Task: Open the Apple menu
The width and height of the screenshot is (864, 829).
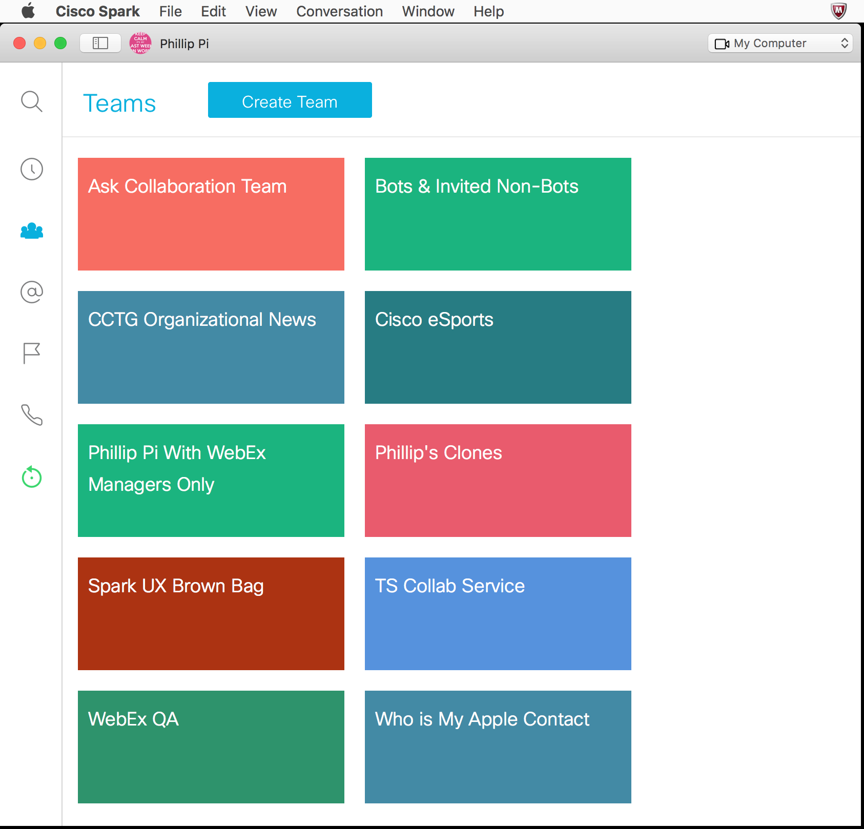Action: [28, 11]
